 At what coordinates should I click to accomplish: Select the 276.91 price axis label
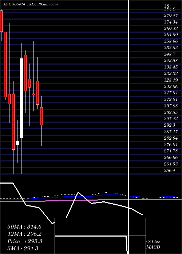point(171,145)
